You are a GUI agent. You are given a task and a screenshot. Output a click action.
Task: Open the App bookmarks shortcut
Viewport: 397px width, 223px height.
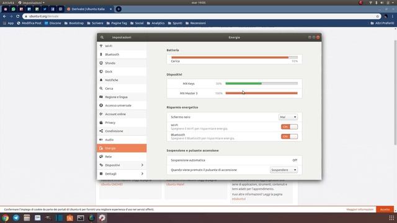[x=8, y=23]
